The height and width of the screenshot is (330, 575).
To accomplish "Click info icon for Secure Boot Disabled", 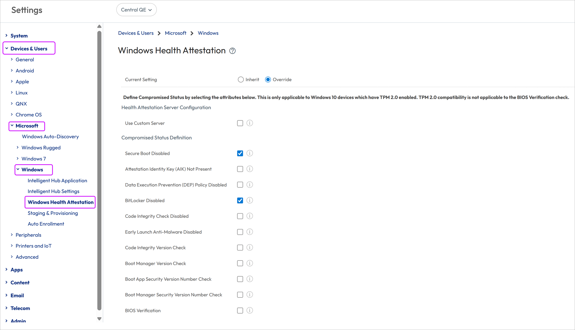I will tap(250, 153).
